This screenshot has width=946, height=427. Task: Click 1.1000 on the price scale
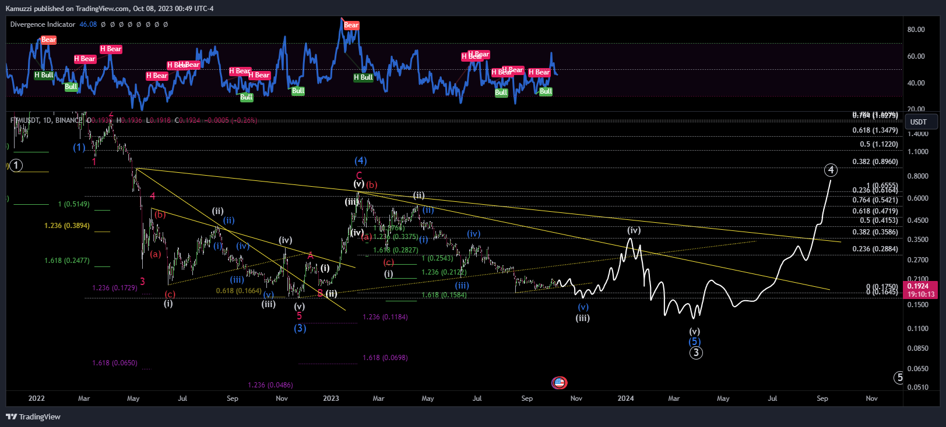click(x=918, y=152)
